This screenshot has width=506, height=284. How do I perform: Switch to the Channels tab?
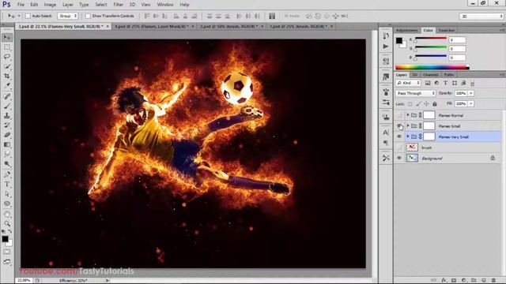pos(430,75)
